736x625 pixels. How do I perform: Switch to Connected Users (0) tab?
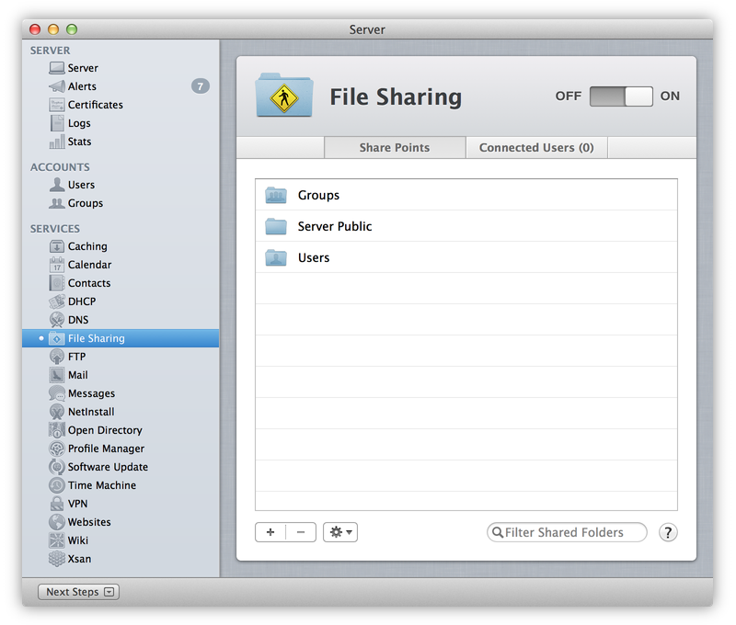click(x=536, y=148)
